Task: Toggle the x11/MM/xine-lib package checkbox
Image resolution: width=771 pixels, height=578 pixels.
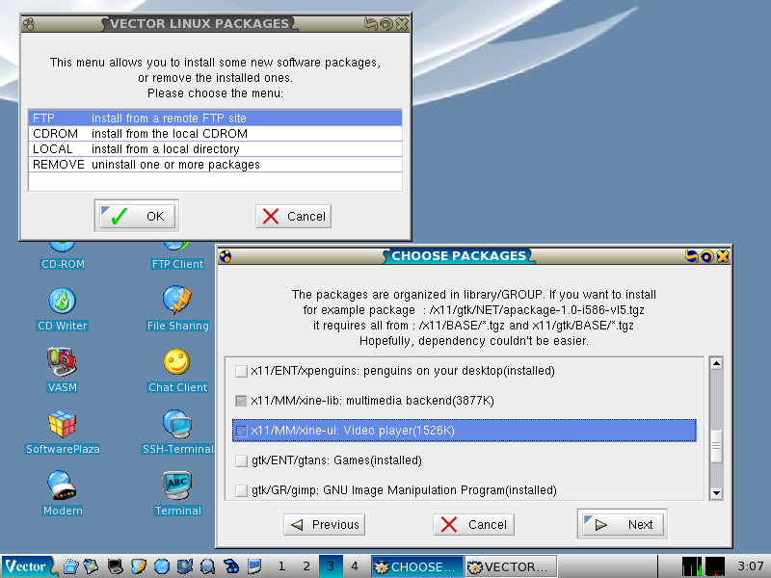Action: click(241, 401)
